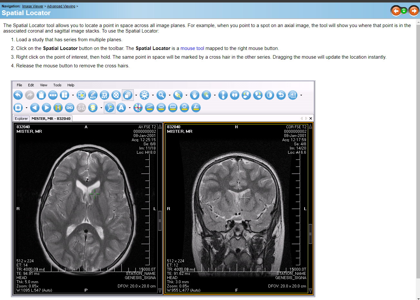Click the greyed unlink chain icon
The image size is (420, 300).
point(81,107)
